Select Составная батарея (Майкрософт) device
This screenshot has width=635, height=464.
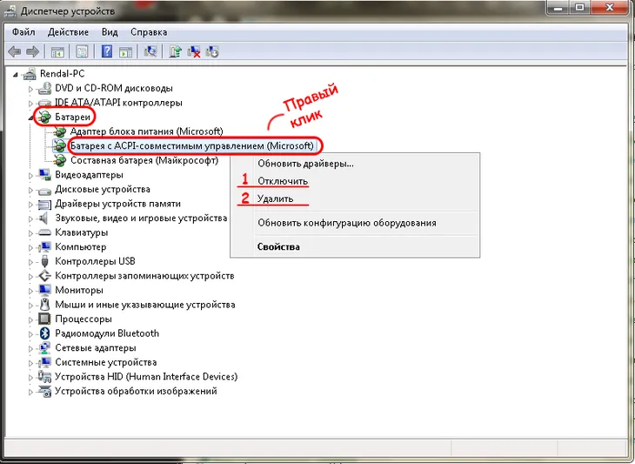144,160
